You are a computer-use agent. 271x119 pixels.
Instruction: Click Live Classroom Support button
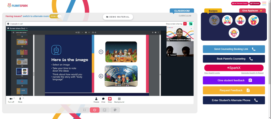coord(240,3)
